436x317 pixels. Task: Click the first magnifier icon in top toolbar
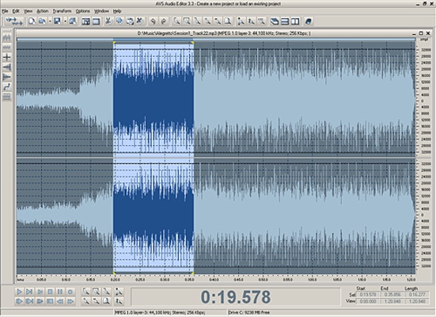coord(176,21)
